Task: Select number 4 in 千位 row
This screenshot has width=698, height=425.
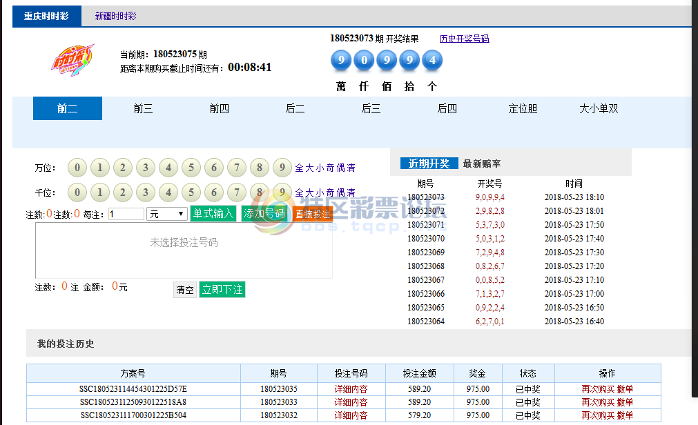Action: point(168,192)
